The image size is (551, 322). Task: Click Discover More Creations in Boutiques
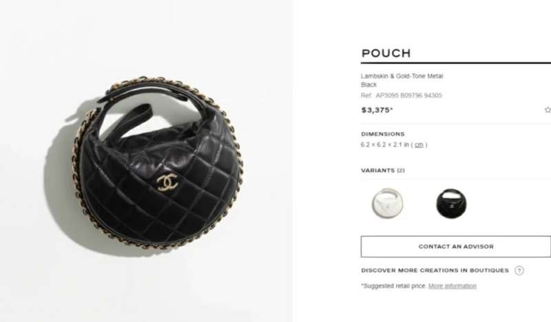tap(435, 270)
